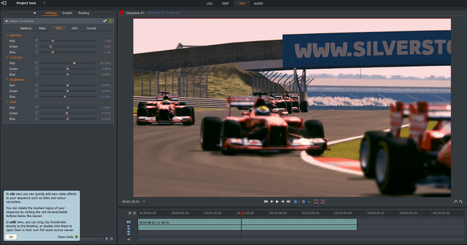Dismiss the hints with the Ok button
This screenshot has height=245, width=467.
11,237
